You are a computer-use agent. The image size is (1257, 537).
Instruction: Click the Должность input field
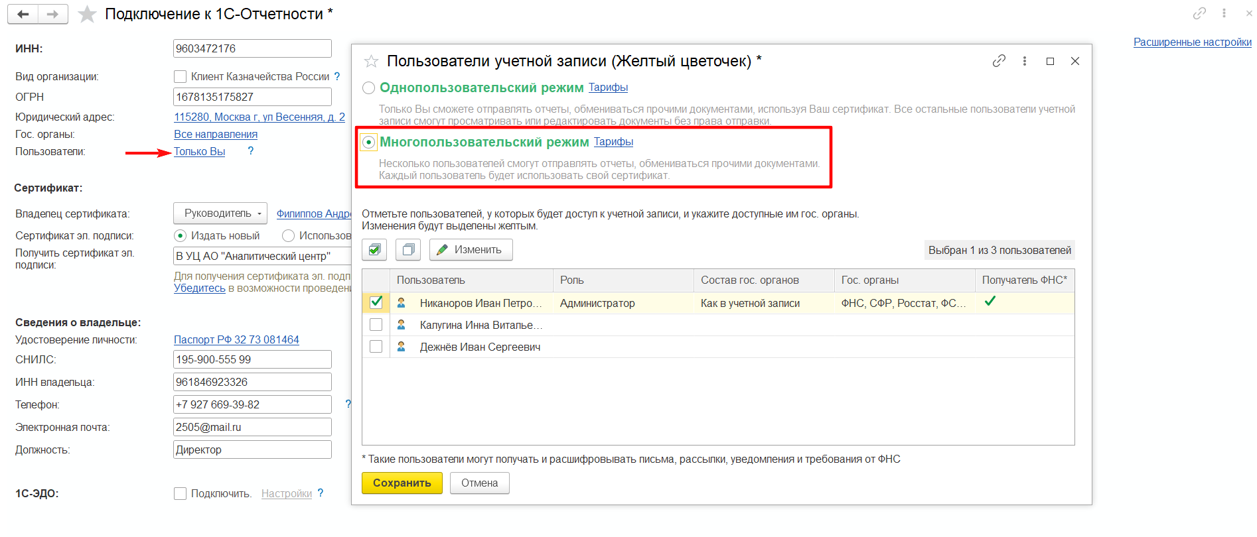coord(252,449)
